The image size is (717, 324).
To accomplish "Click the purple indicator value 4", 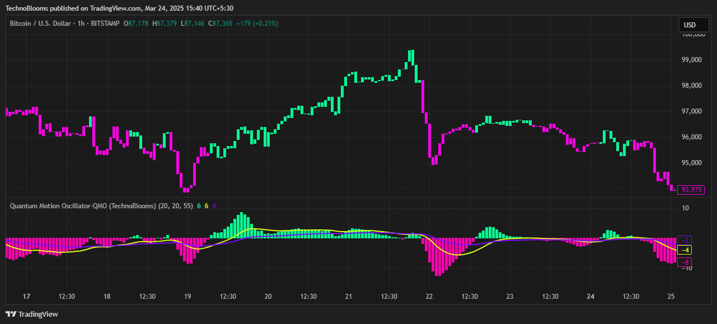I will pyautogui.click(x=214, y=206).
